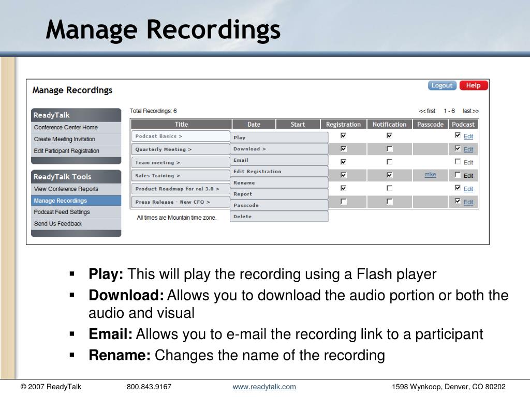Toggle Registration checkbox for Team meeting
Screen dimensions: 530x397
(344, 162)
